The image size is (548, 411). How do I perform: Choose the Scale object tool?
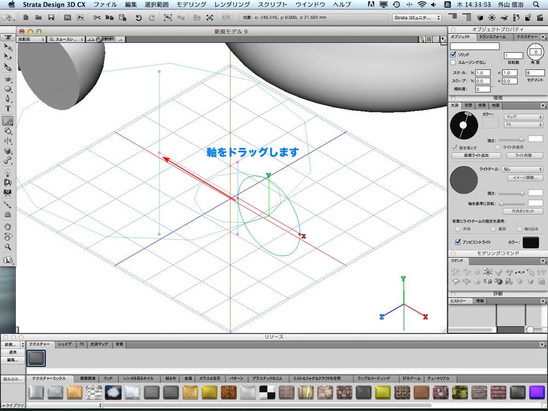coord(8,66)
